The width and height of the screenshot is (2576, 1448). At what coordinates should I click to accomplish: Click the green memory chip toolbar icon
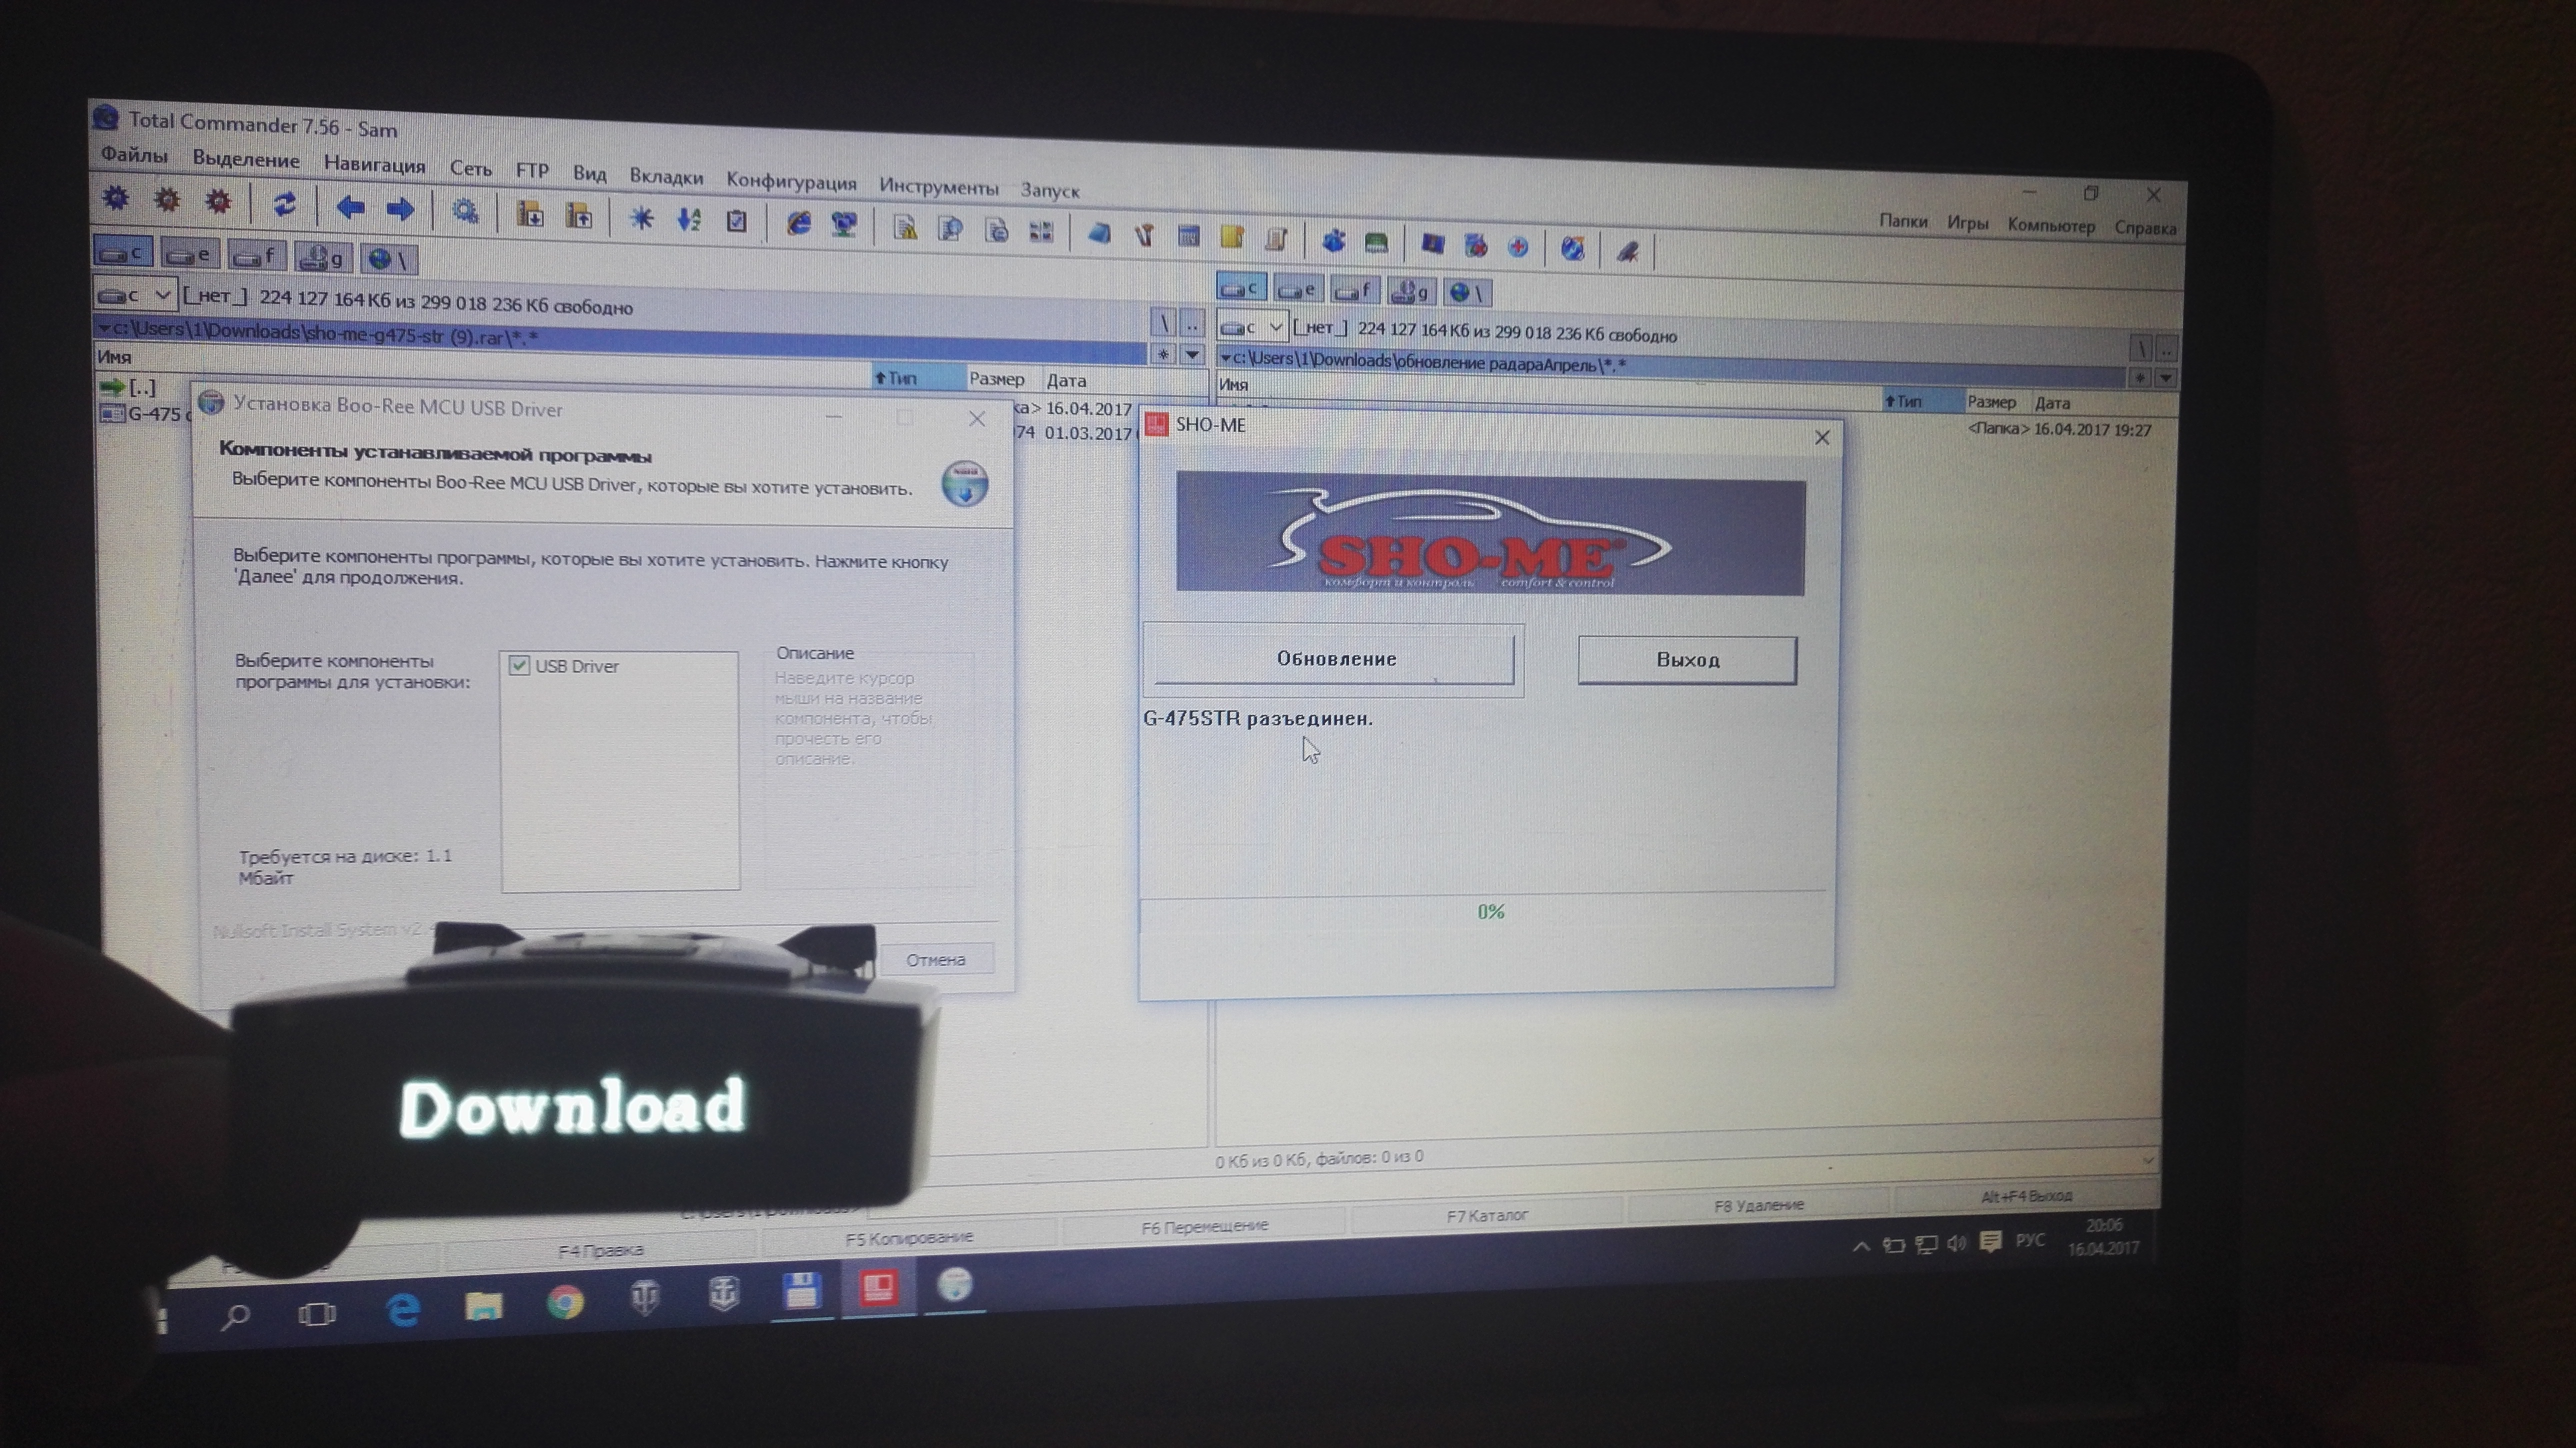click(x=1377, y=242)
